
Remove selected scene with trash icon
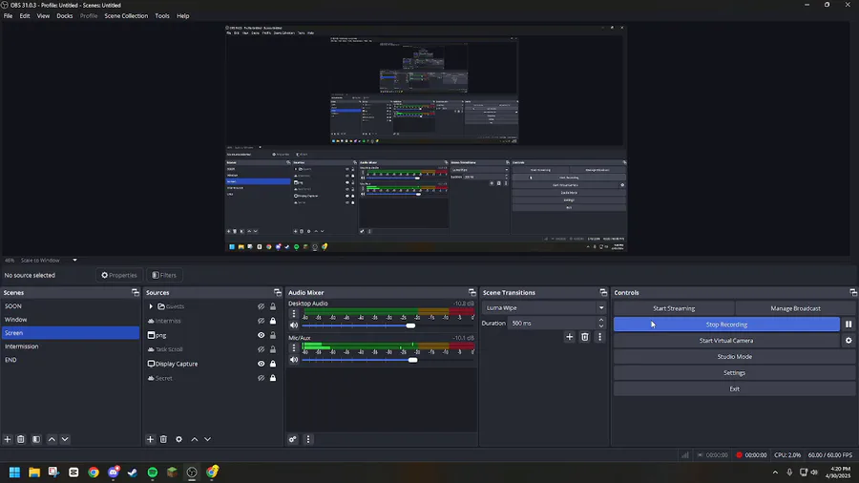coord(21,439)
